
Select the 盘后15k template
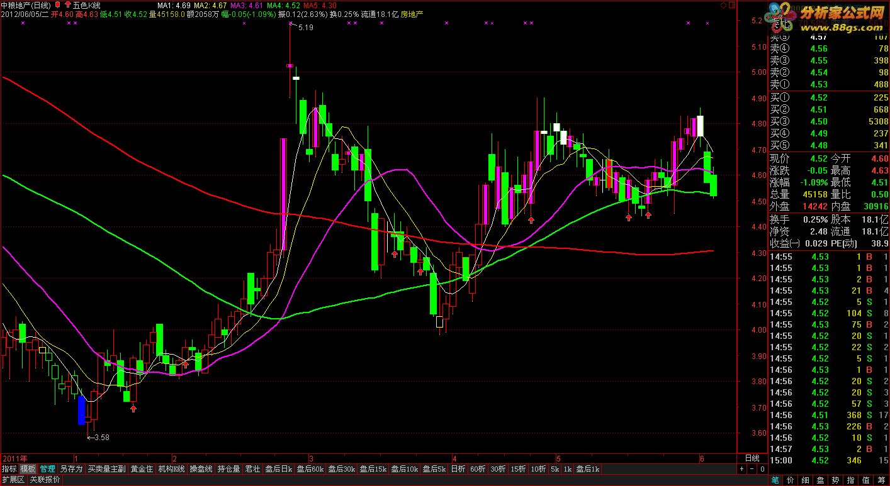tap(373, 469)
